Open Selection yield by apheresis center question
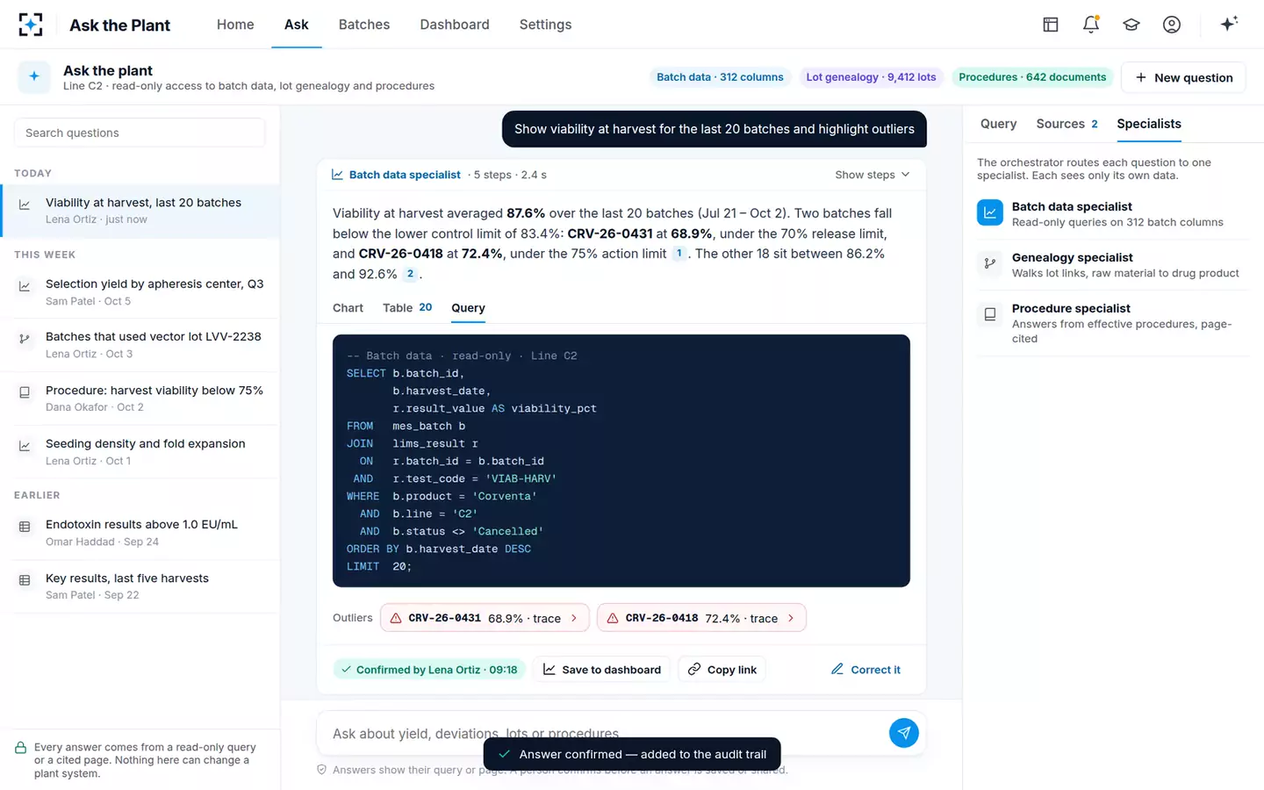The width and height of the screenshot is (1264, 790). point(140,291)
